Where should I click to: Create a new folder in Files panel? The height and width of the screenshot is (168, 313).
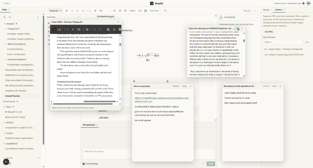click(10, 17)
